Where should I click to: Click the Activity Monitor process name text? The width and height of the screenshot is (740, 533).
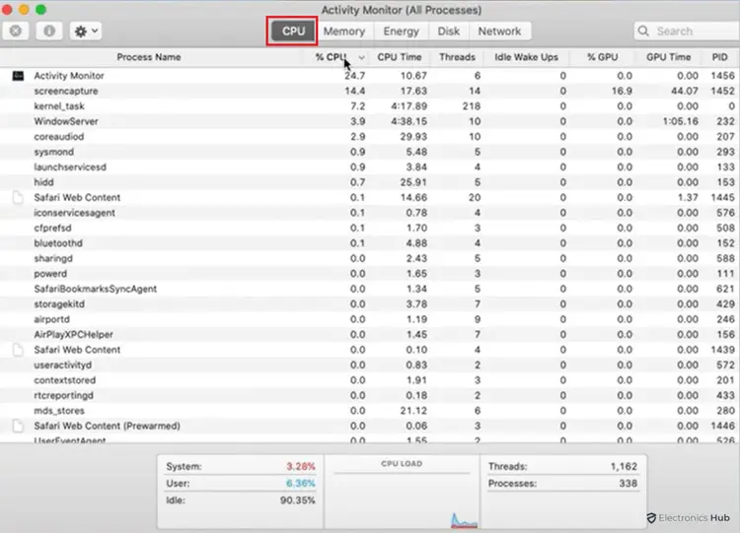(x=69, y=76)
